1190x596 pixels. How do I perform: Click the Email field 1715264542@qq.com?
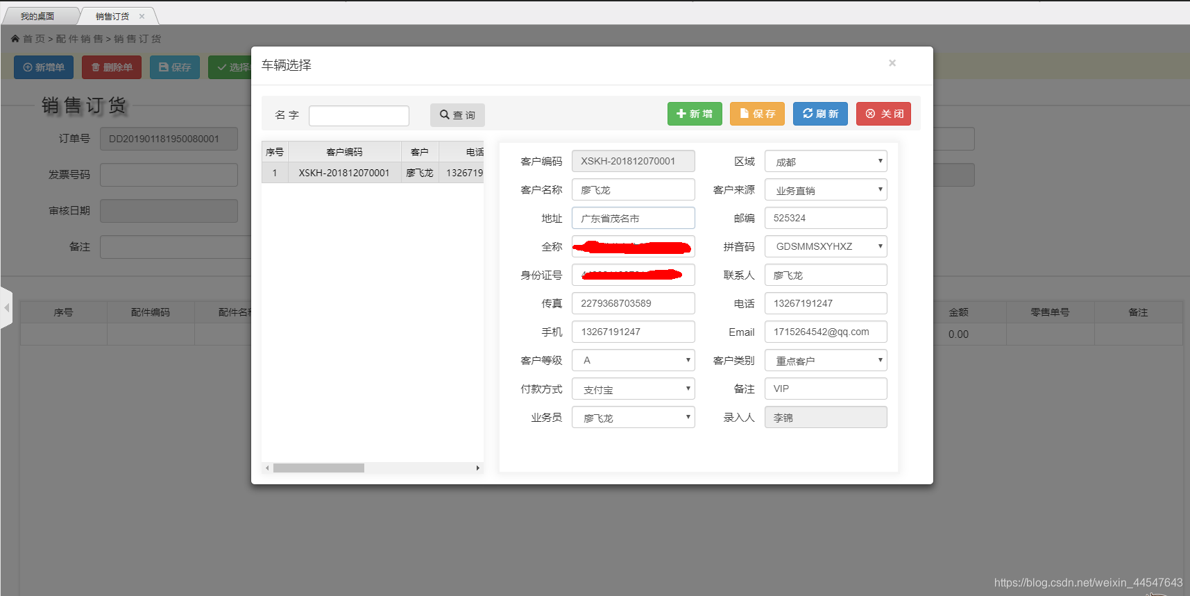[826, 332]
